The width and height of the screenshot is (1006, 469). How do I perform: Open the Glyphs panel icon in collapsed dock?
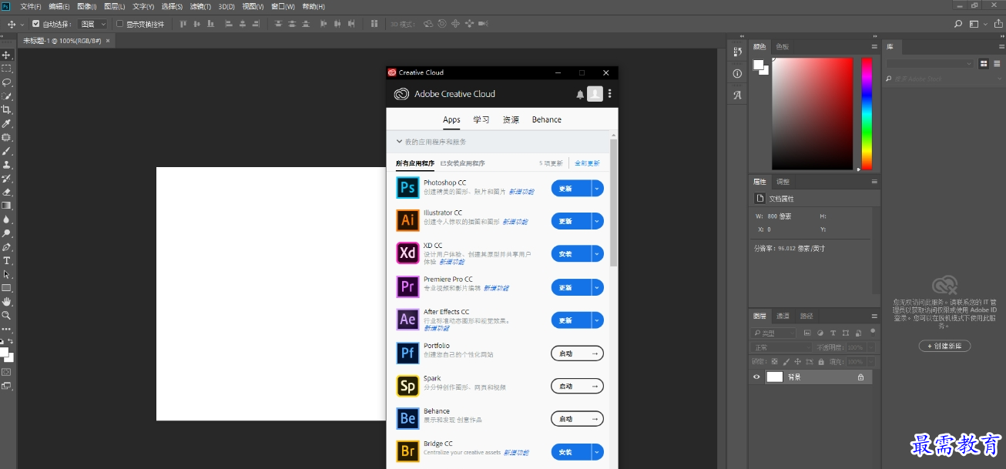point(737,95)
